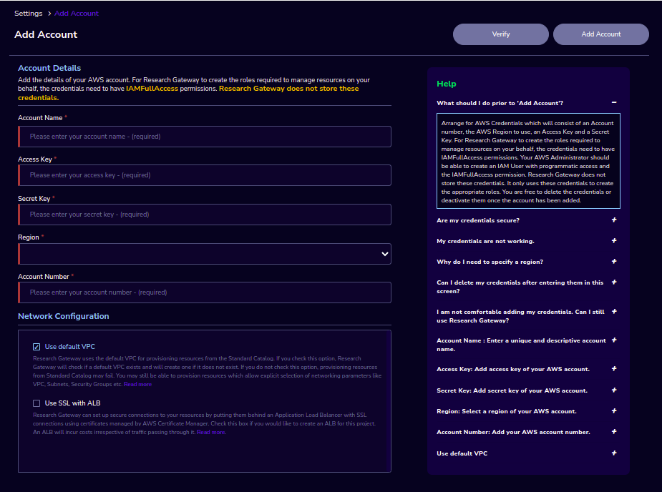Click the 'Account Details' heading

(x=49, y=68)
